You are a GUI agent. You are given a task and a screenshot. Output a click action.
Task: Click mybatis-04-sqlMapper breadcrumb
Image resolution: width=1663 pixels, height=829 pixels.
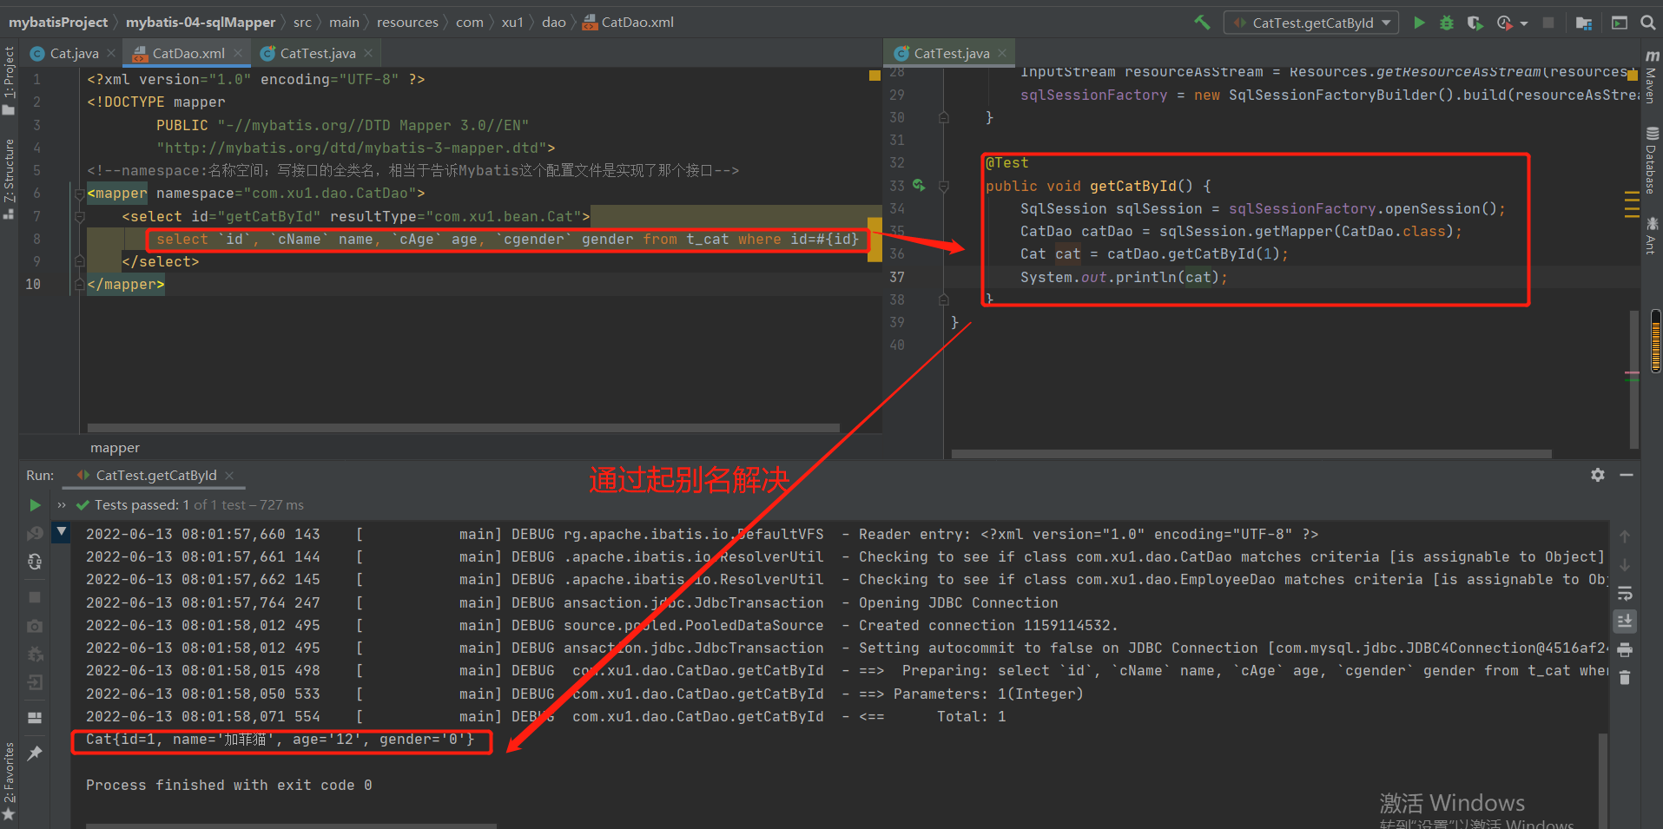[x=201, y=23]
